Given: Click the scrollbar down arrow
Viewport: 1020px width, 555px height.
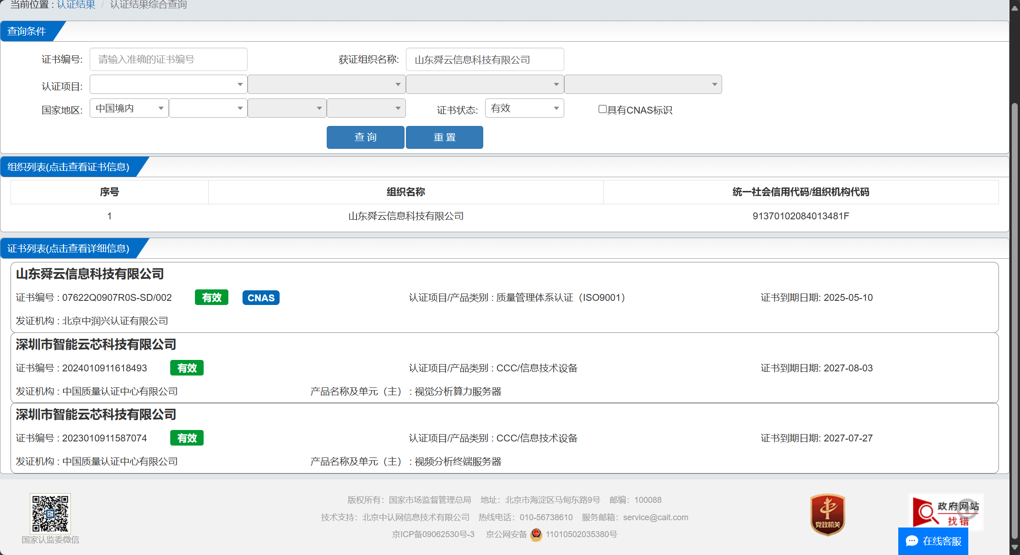Looking at the screenshot, I should point(1015,547).
